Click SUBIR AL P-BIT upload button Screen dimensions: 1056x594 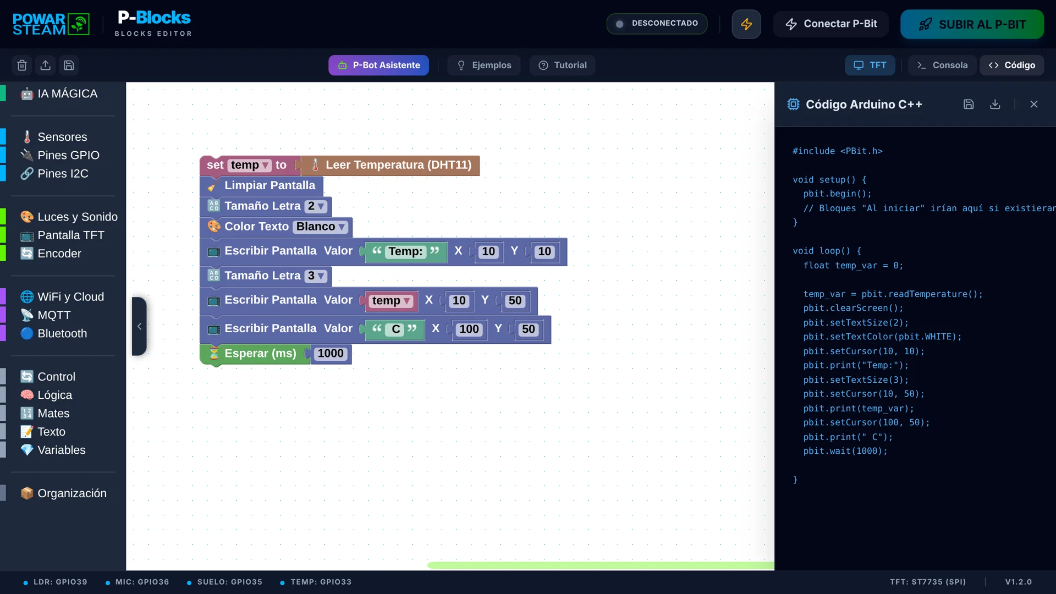pyautogui.click(x=972, y=24)
